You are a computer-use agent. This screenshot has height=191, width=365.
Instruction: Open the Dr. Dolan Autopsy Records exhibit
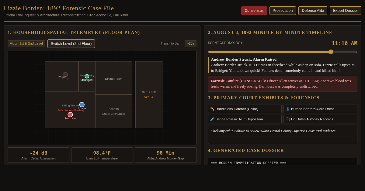coord(320,119)
